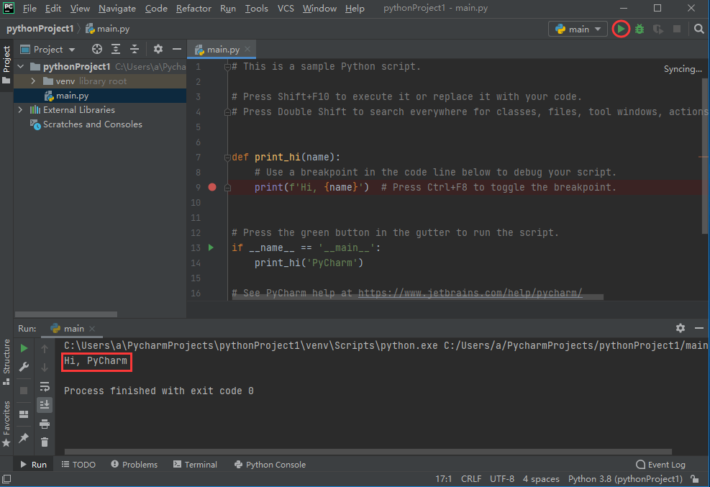Screen dimensions: 710x487
Task: Expand all in Project panel
Action: pos(116,49)
